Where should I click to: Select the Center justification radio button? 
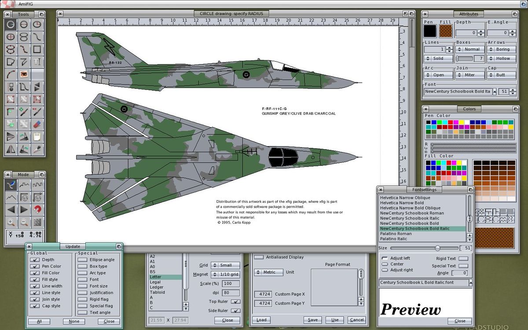(385, 264)
